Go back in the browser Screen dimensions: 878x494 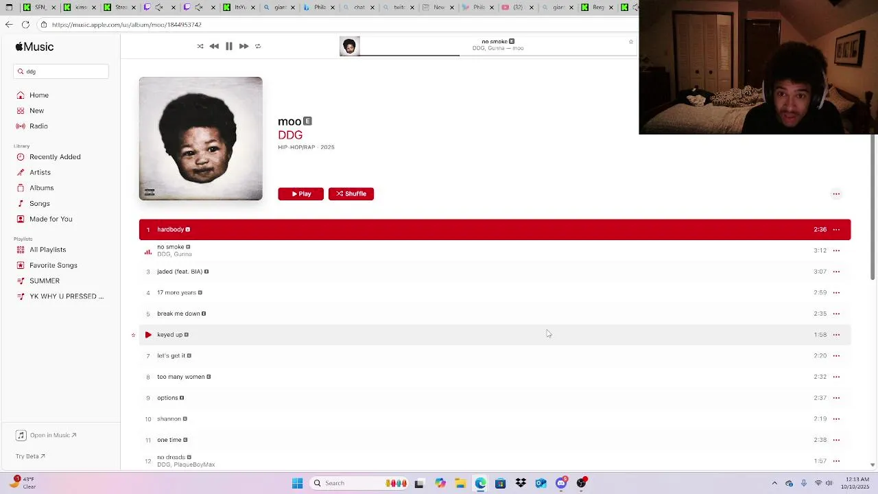(9, 25)
